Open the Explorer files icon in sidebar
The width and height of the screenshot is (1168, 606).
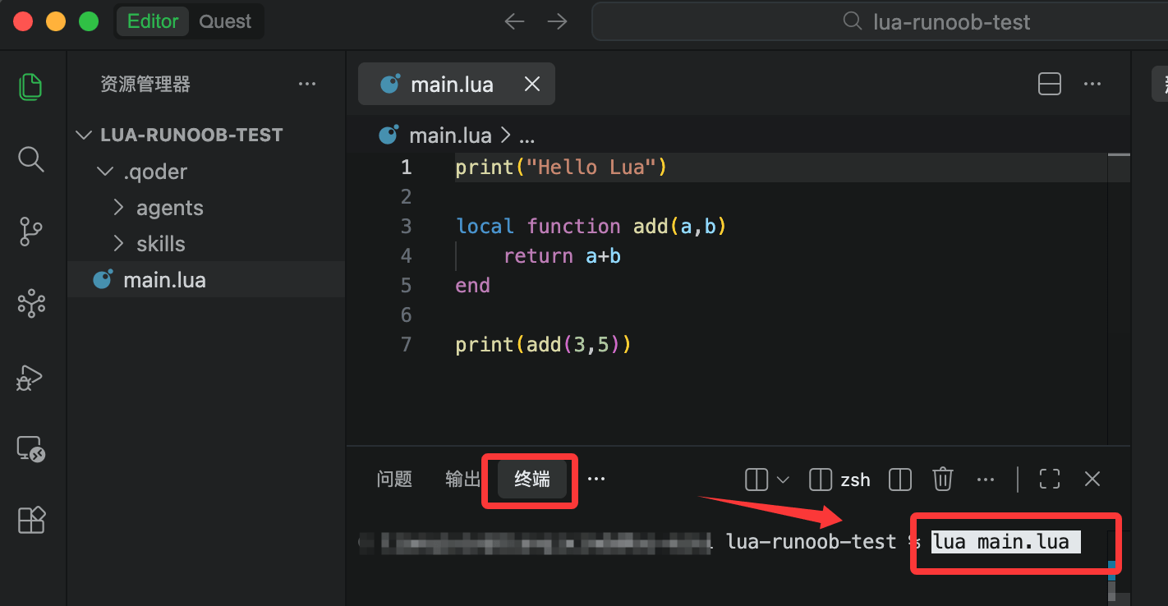tap(31, 86)
